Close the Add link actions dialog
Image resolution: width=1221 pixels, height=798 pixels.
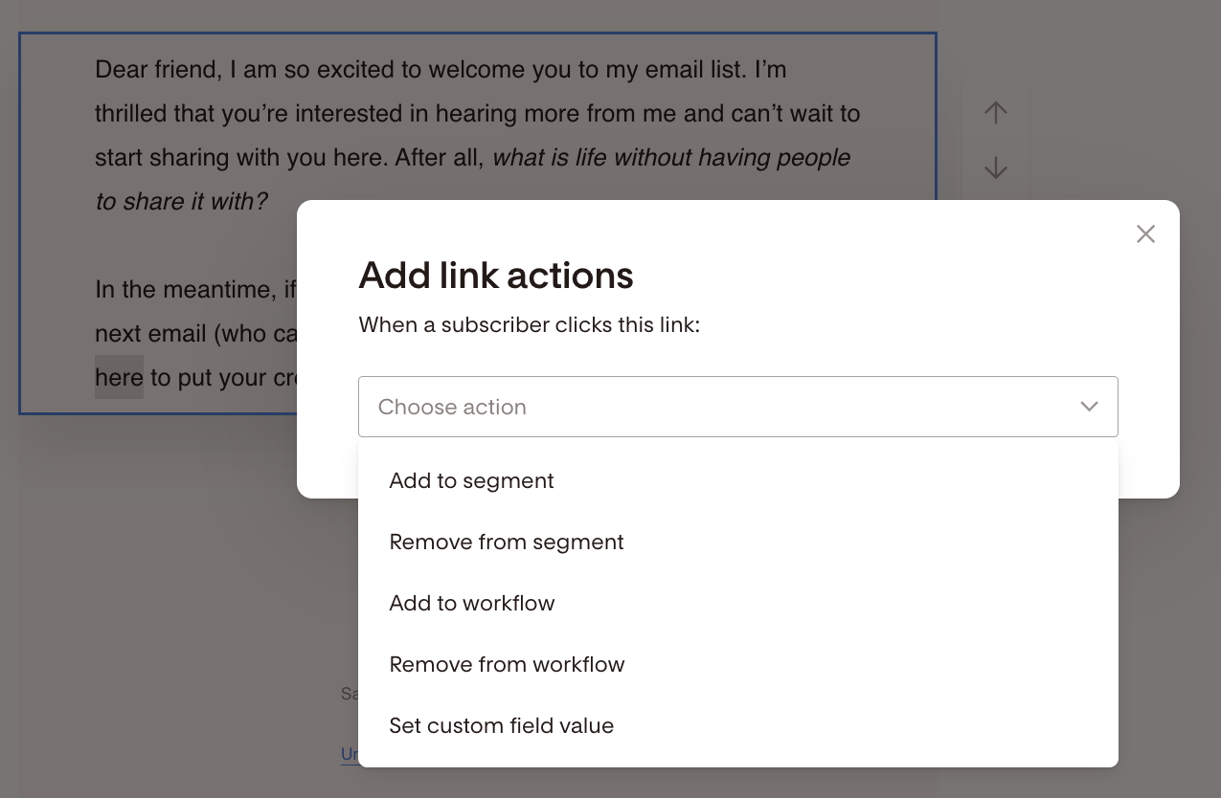[1145, 233]
